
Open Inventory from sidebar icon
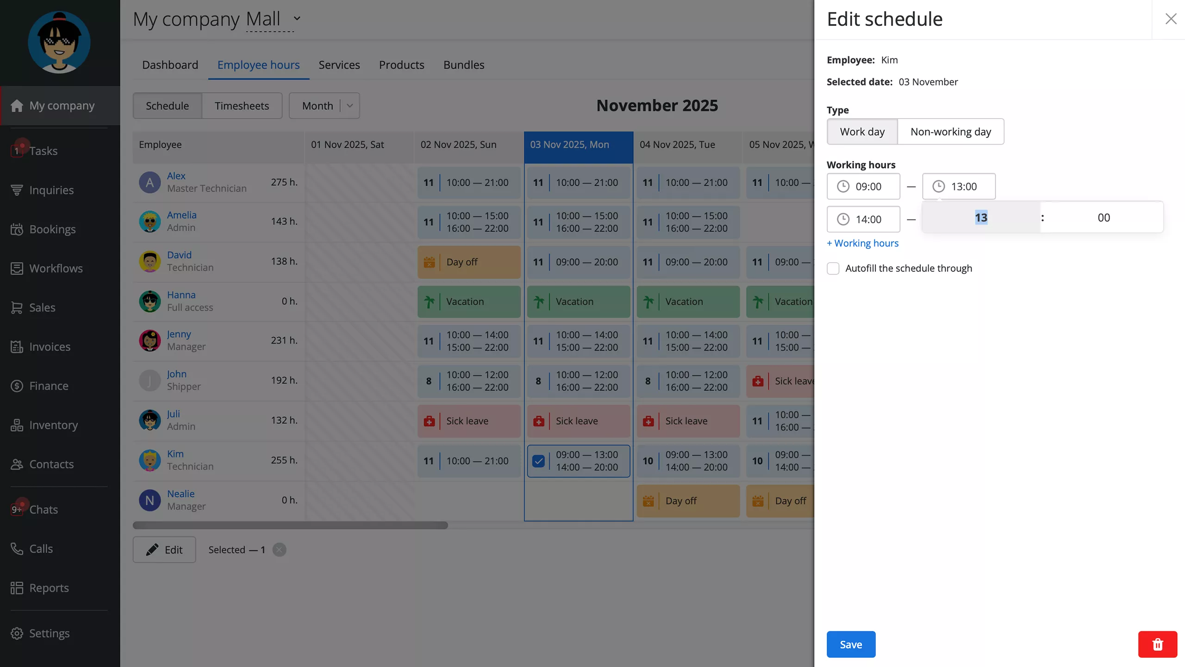(17, 425)
